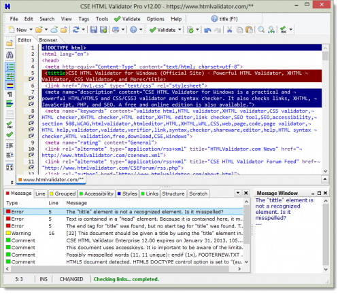The image size is (340, 294).
Task: Expand the help icon dropdown arrow
Action: [x=141, y=30]
